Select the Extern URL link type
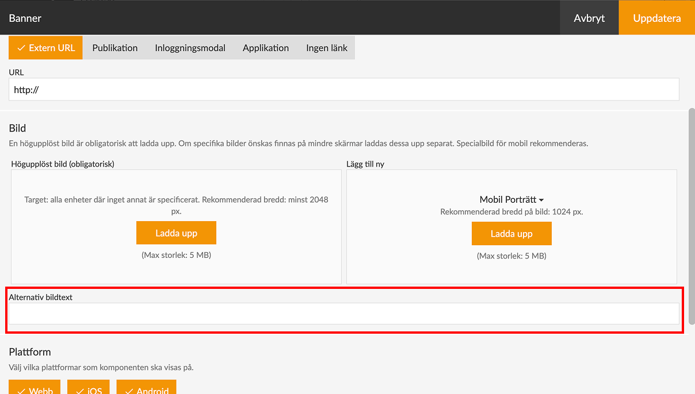 point(46,48)
